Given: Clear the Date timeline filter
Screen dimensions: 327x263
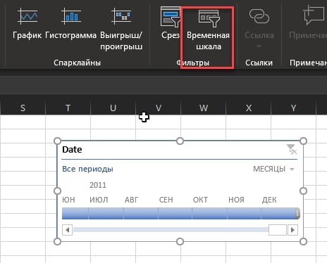Looking at the screenshot, I should [x=292, y=149].
